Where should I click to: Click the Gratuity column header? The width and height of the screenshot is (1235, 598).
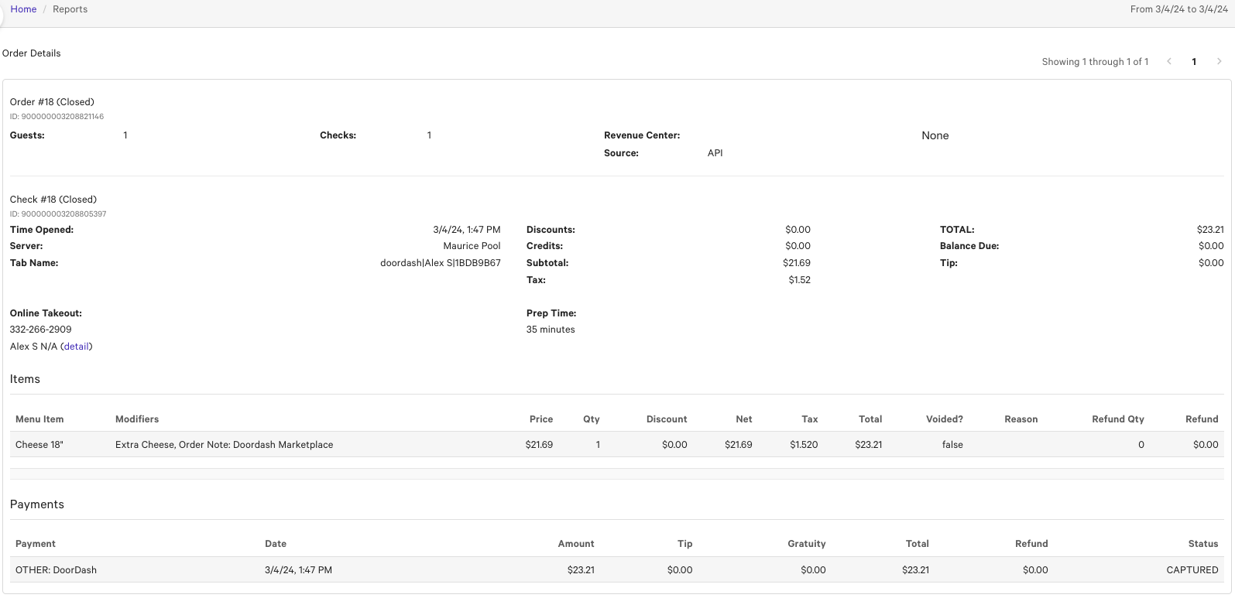point(806,544)
